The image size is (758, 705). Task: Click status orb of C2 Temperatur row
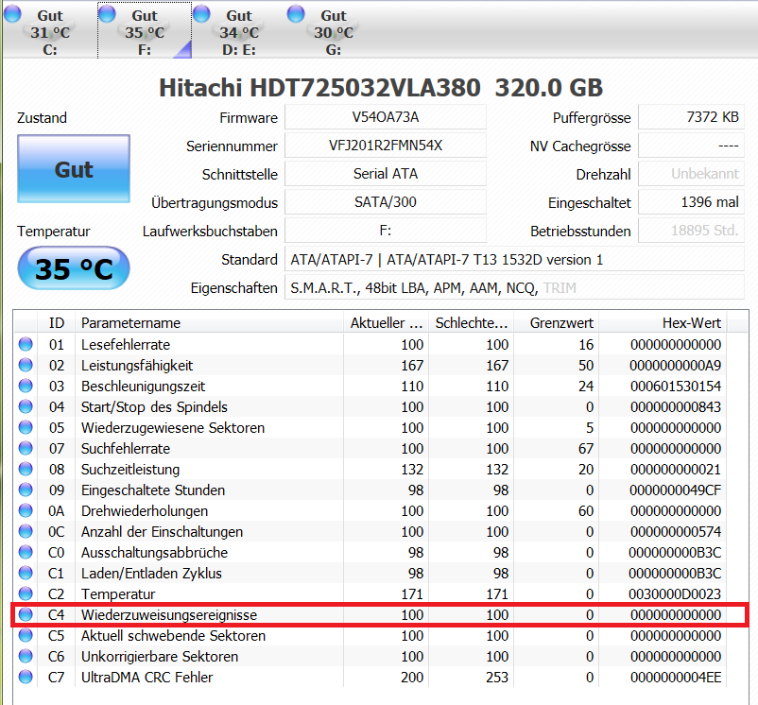pyautogui.click(x=26, y=593)
